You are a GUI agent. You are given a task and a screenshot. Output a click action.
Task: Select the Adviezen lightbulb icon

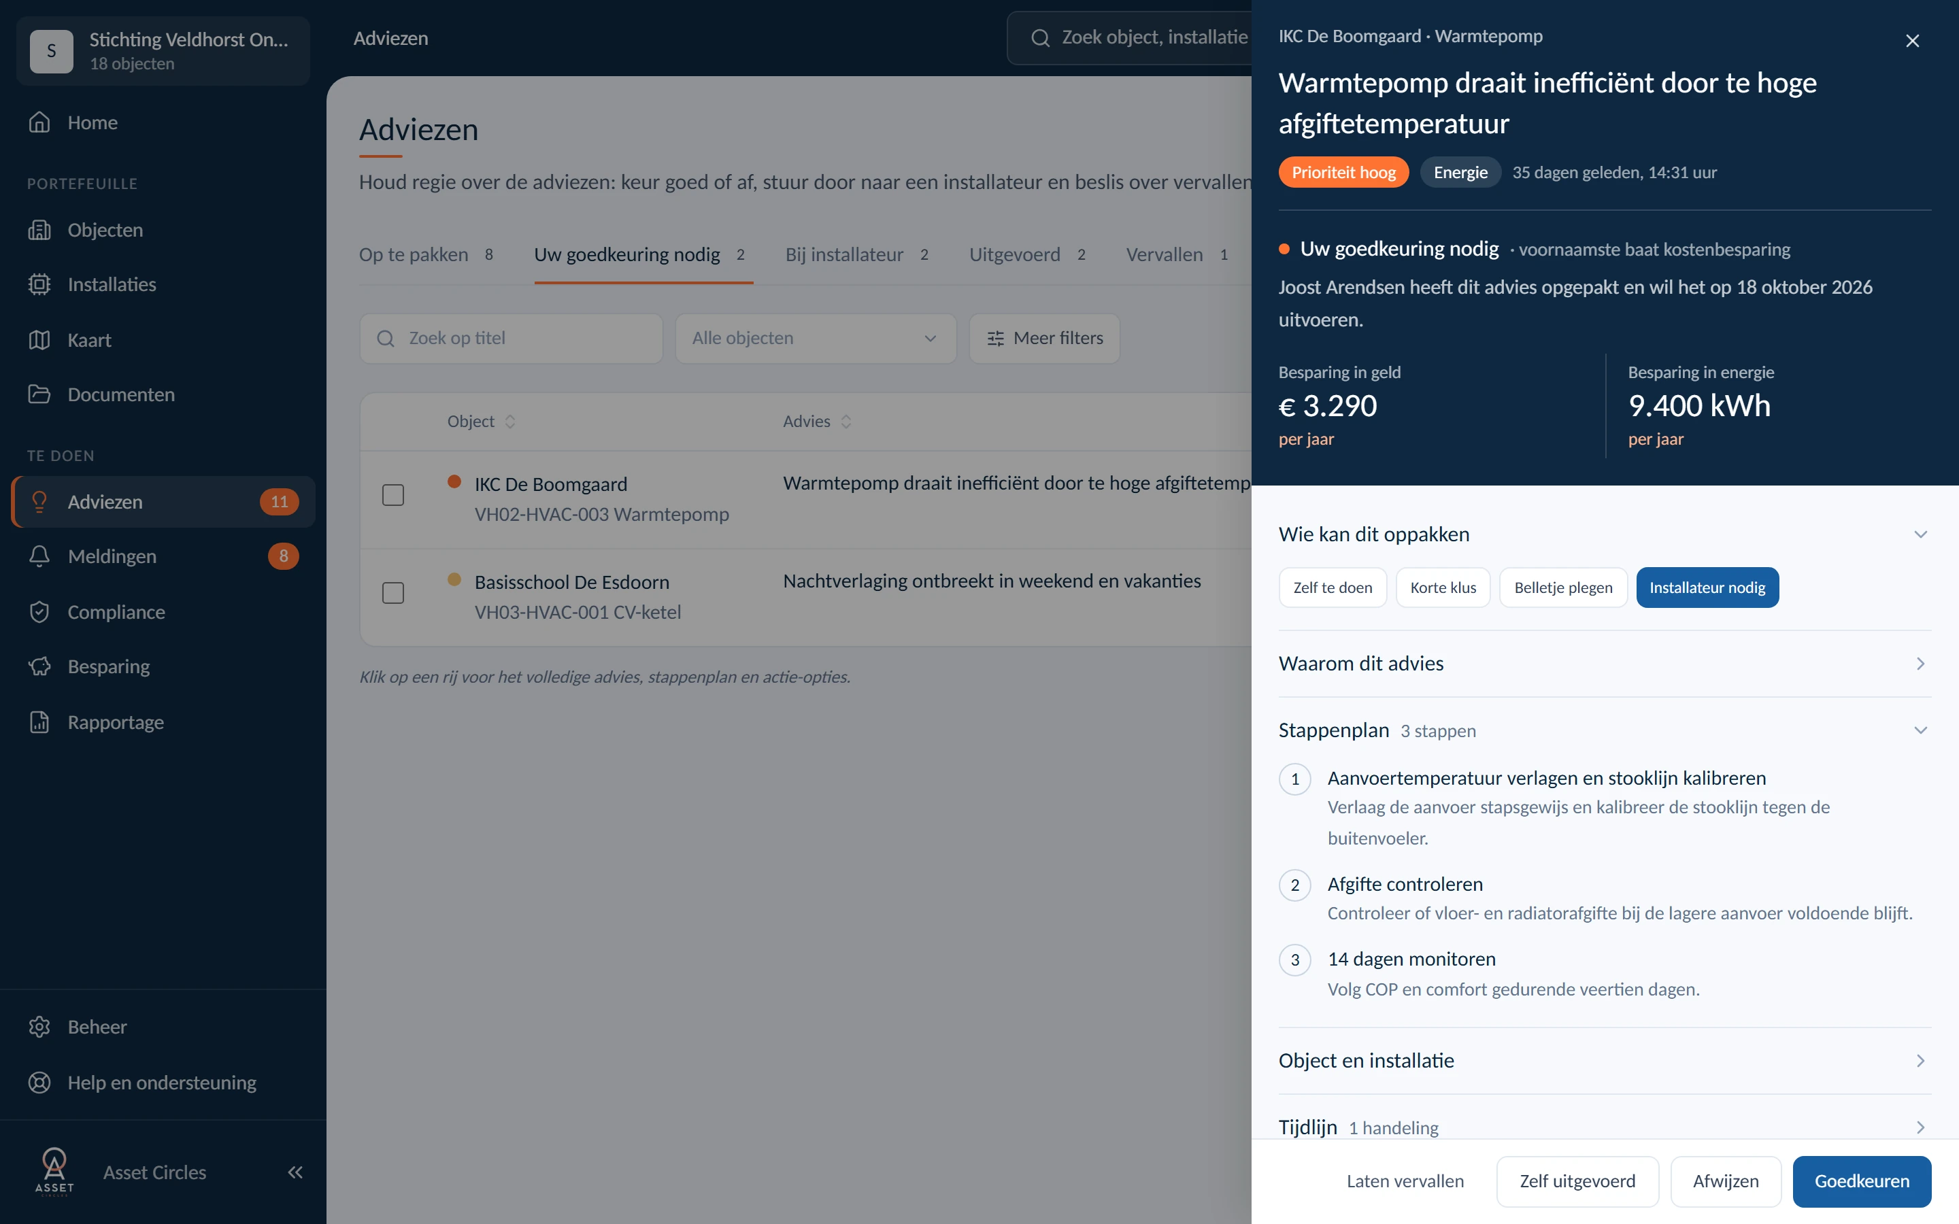coord(39,502)
